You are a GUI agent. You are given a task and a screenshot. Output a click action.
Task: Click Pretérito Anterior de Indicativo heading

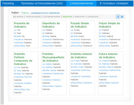pyautogui.click(x=81, y=56)
